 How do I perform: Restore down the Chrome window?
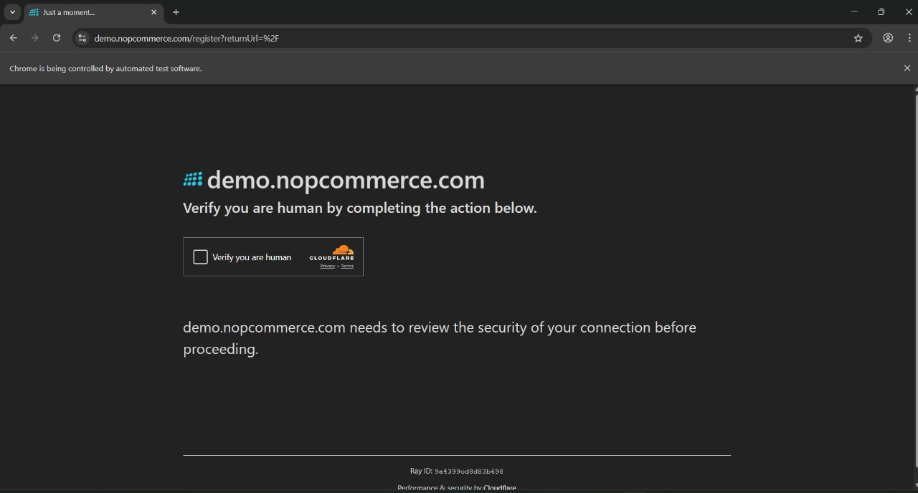click(881, 12)
